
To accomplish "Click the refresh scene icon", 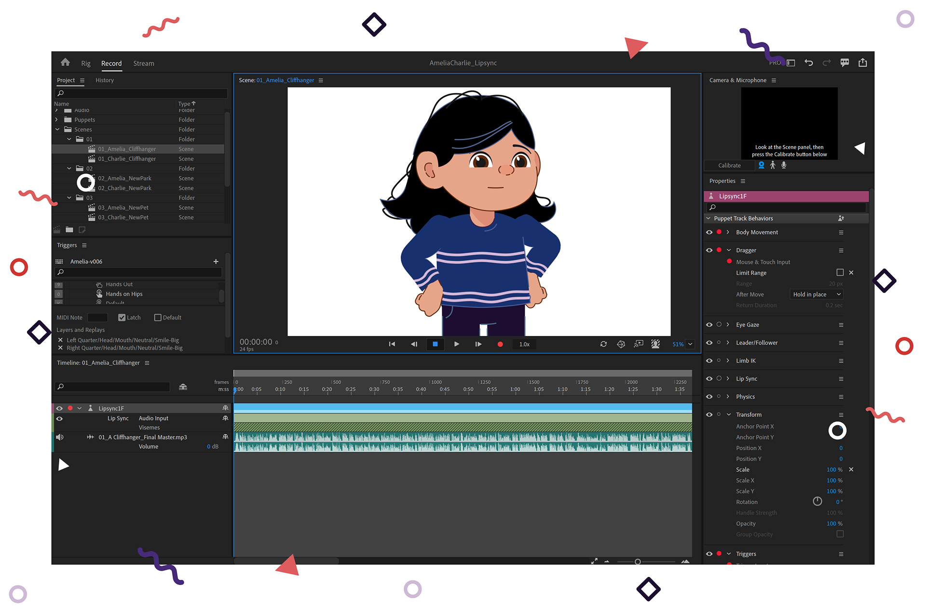I will 603,344.
